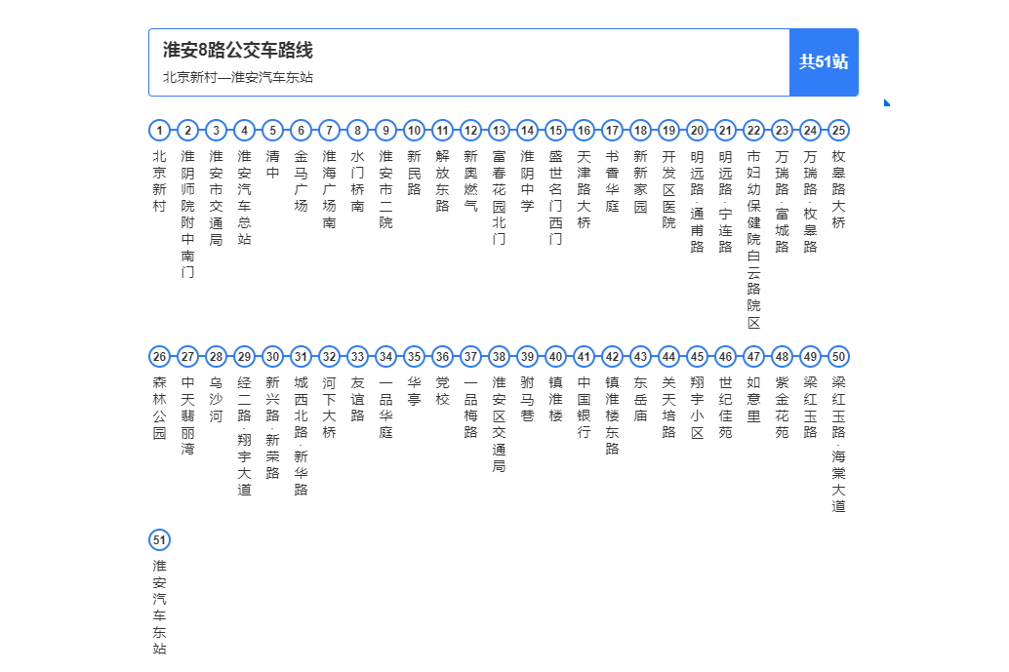Image resolution: width=1009 pixels, height=672 pixels.
Task: Open station name 北京新村
Action: click(x=160, y=181)
